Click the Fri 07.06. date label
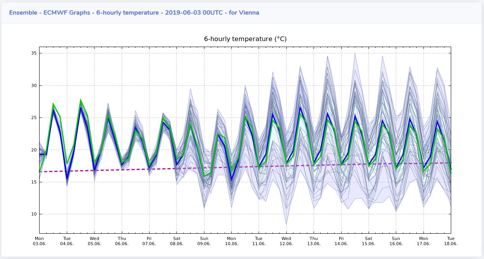The height and width of the screenshot is (259, 484). [149, 241]
